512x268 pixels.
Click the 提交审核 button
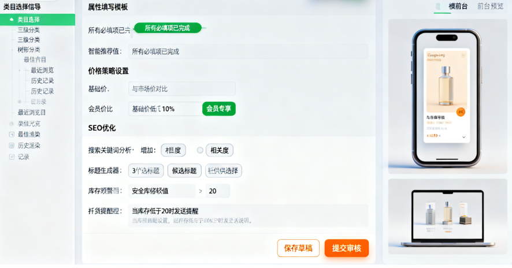pyautogui.click(x=346, y=248)
